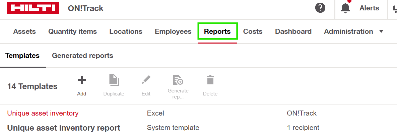
Task: Click the Edit pencil icon
Action: [x=146, y=80]
